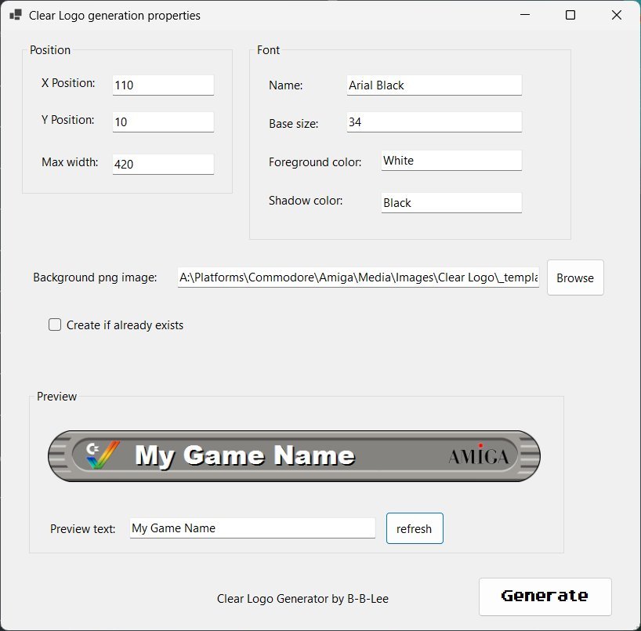This screenshot has height=631, width=641.
Task: Click the Y Position input field
Action: click(163, 121)
